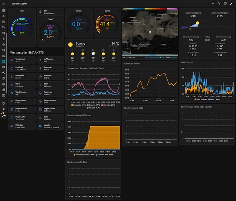Click the plus icon in the top bar
Screen dimensions: 236x201
213,4
